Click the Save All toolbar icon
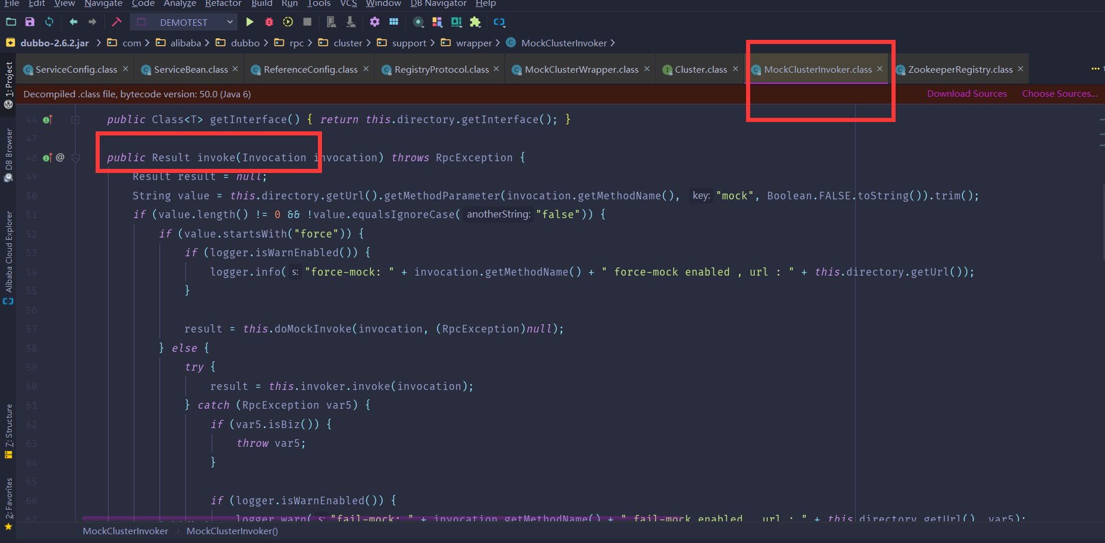1105x543 pixels. (30, 22)
